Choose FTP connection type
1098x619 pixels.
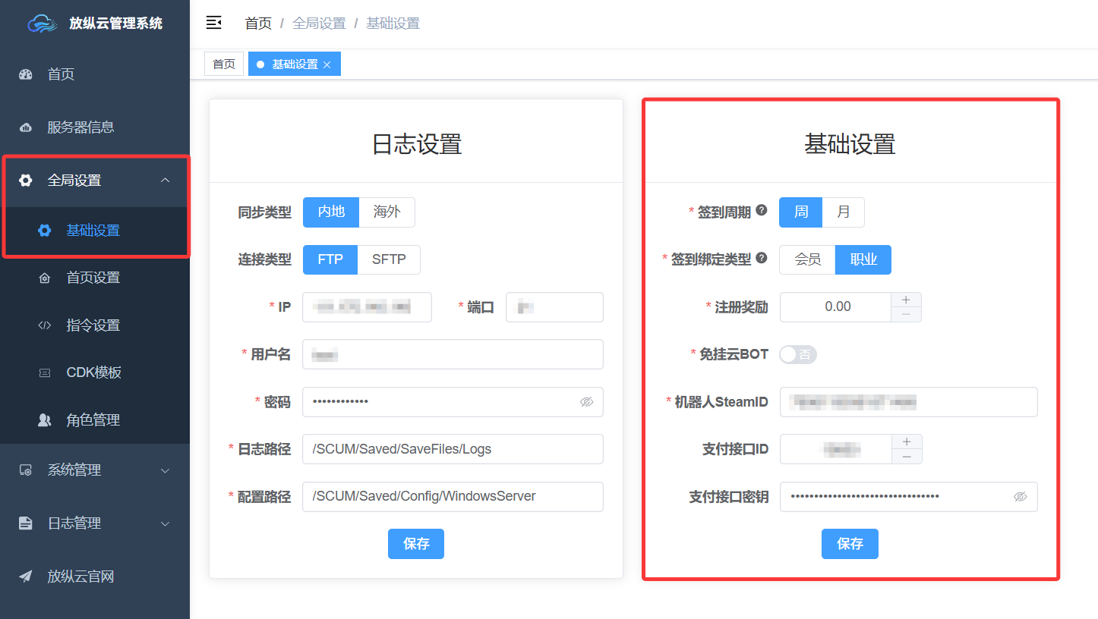pyautogui.click(x=330, y=259)
